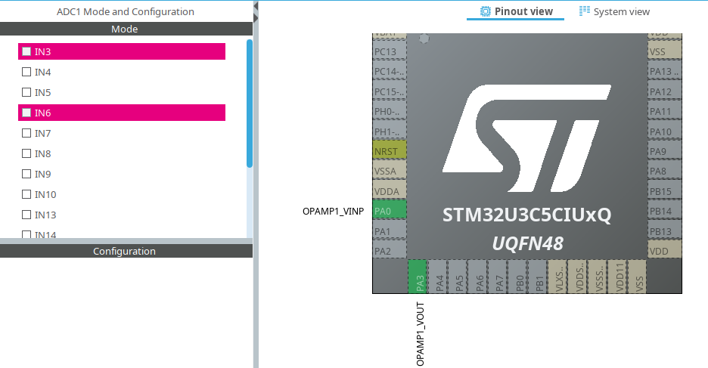Click the Pinout view chip icon
Image resolution: width=708 pixels, height=368 pixels.
pyautogui.click(x=485, y=11)
